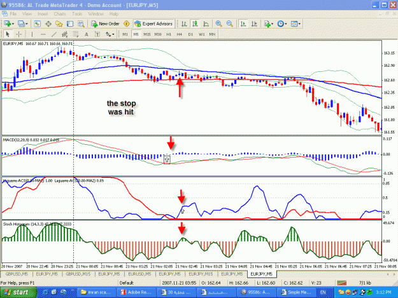Click the Profiles toolbar icon

21,24
